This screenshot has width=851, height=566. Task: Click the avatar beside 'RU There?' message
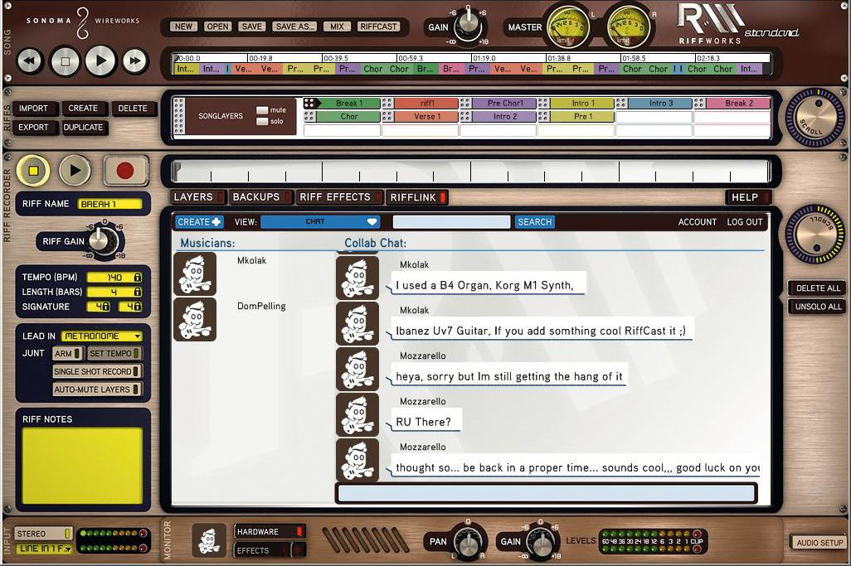357,414
